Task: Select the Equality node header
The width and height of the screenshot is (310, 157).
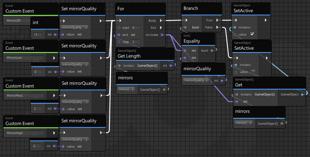Action: pyautogui.click(x=198, y=39)
